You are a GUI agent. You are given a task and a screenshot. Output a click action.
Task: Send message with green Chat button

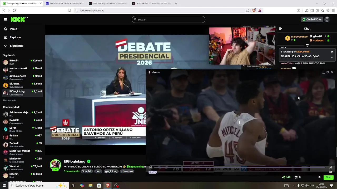(x=329, y=177)
